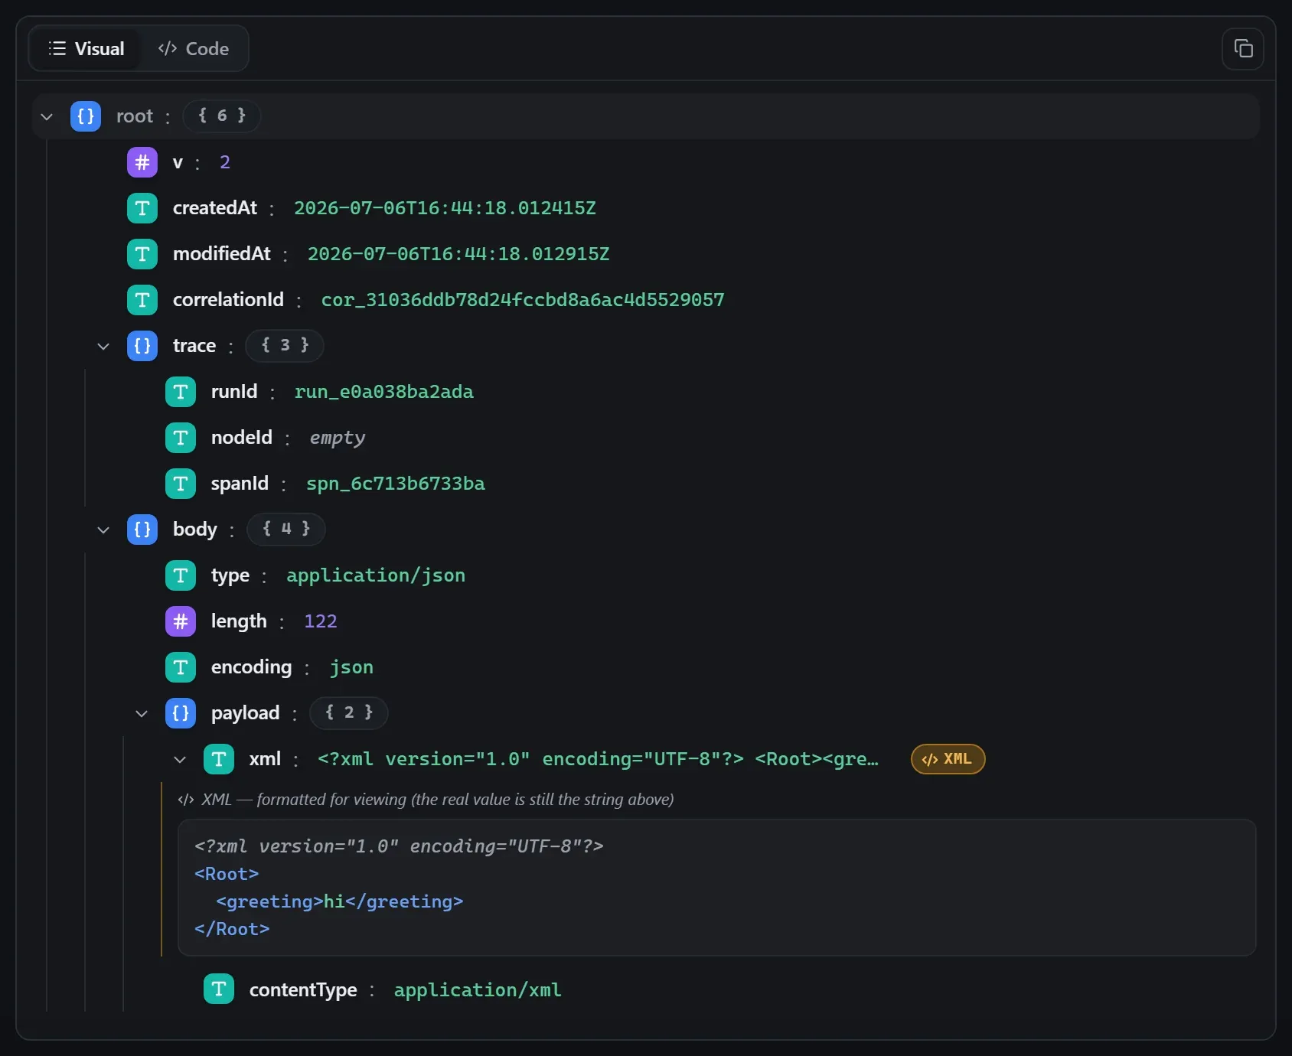This screenshot has width=1292, height=1056.
Task: Click the createdAt key label
Action: (215, 208)
